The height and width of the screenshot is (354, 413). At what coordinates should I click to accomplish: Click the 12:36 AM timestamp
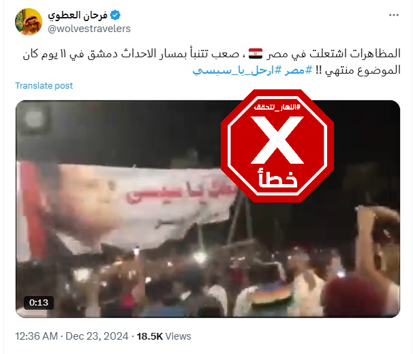point(36,336)
